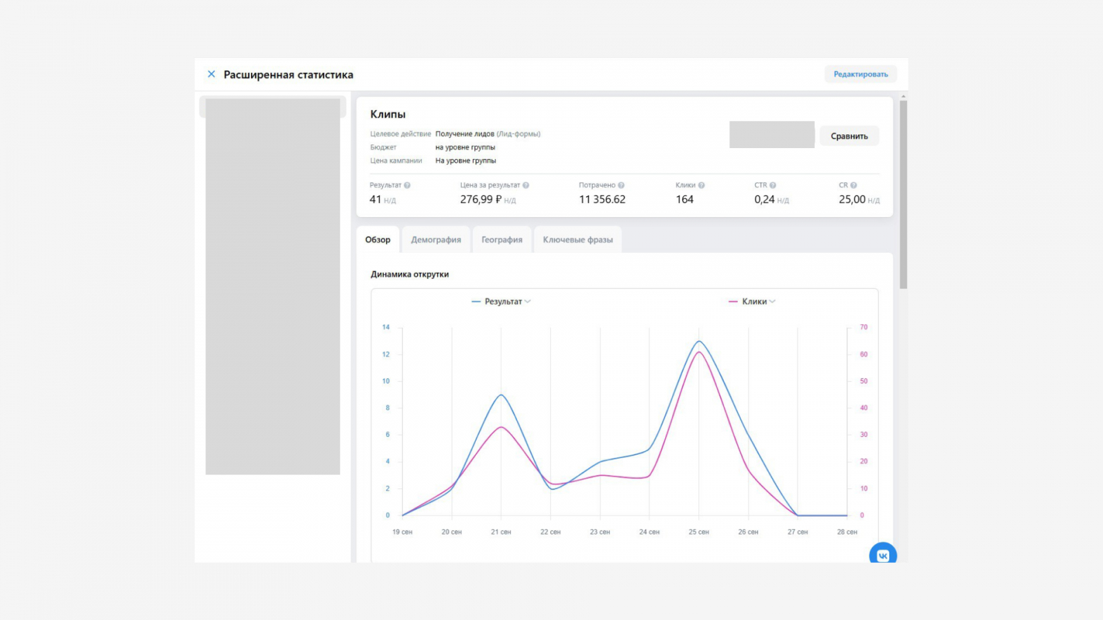Image resolution: width=1103 pixels, height=620 pixels.
Task: Expand the Результат chart metric dropdown
Action: [x=503, y=302]
